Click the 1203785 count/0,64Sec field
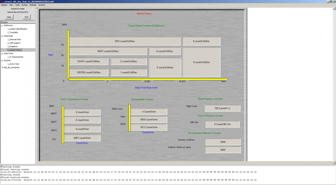336x185 pixels. 88,73
